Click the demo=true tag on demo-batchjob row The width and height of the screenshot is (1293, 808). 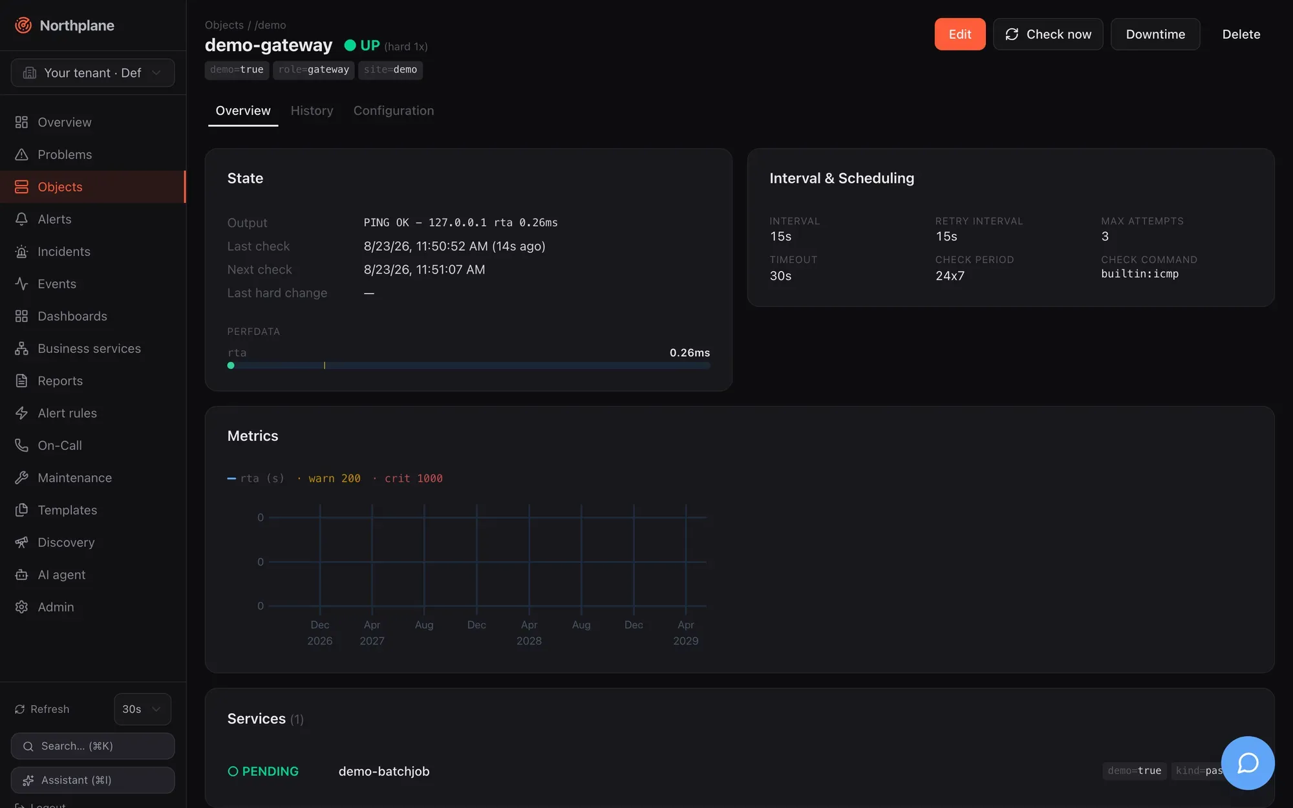(x=1135, y=771)
